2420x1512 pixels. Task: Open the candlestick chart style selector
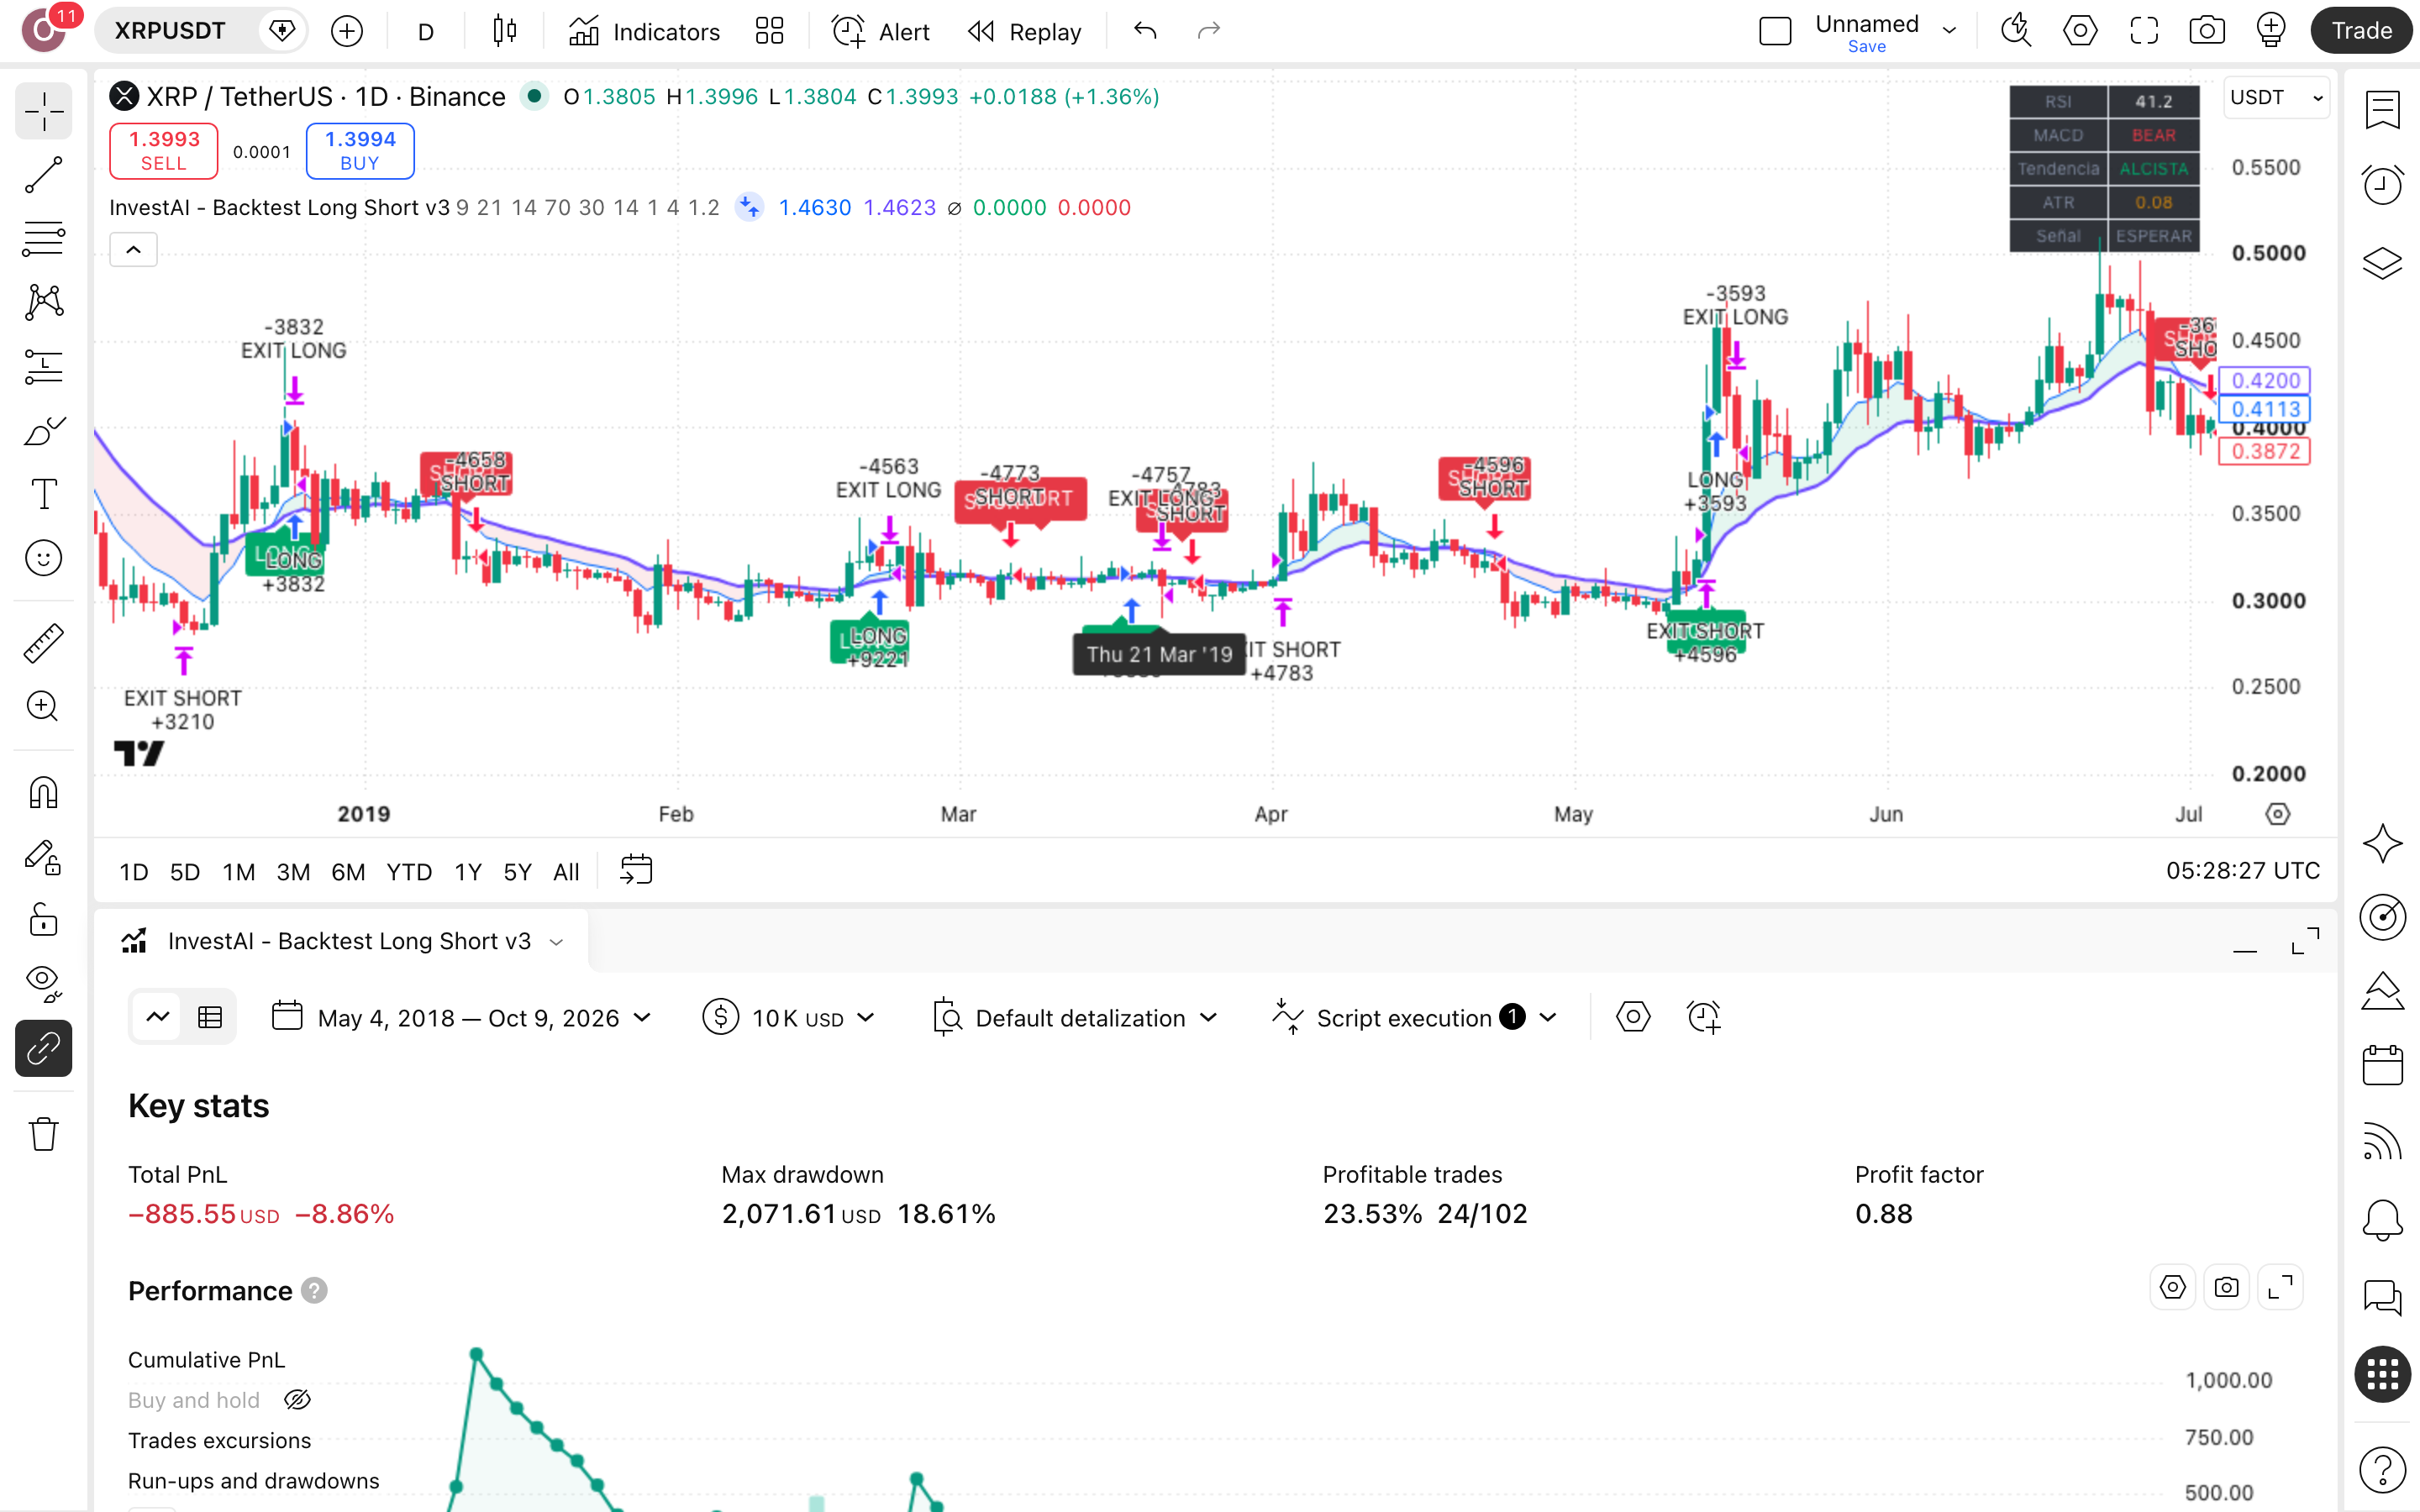(x=505, y=31)
